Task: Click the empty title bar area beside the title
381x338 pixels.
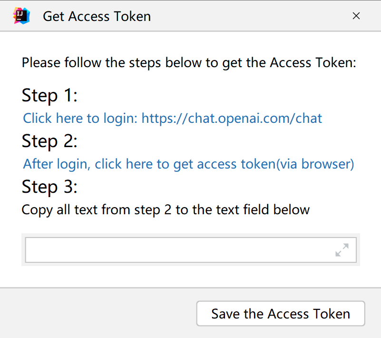Action: (250, 16)
